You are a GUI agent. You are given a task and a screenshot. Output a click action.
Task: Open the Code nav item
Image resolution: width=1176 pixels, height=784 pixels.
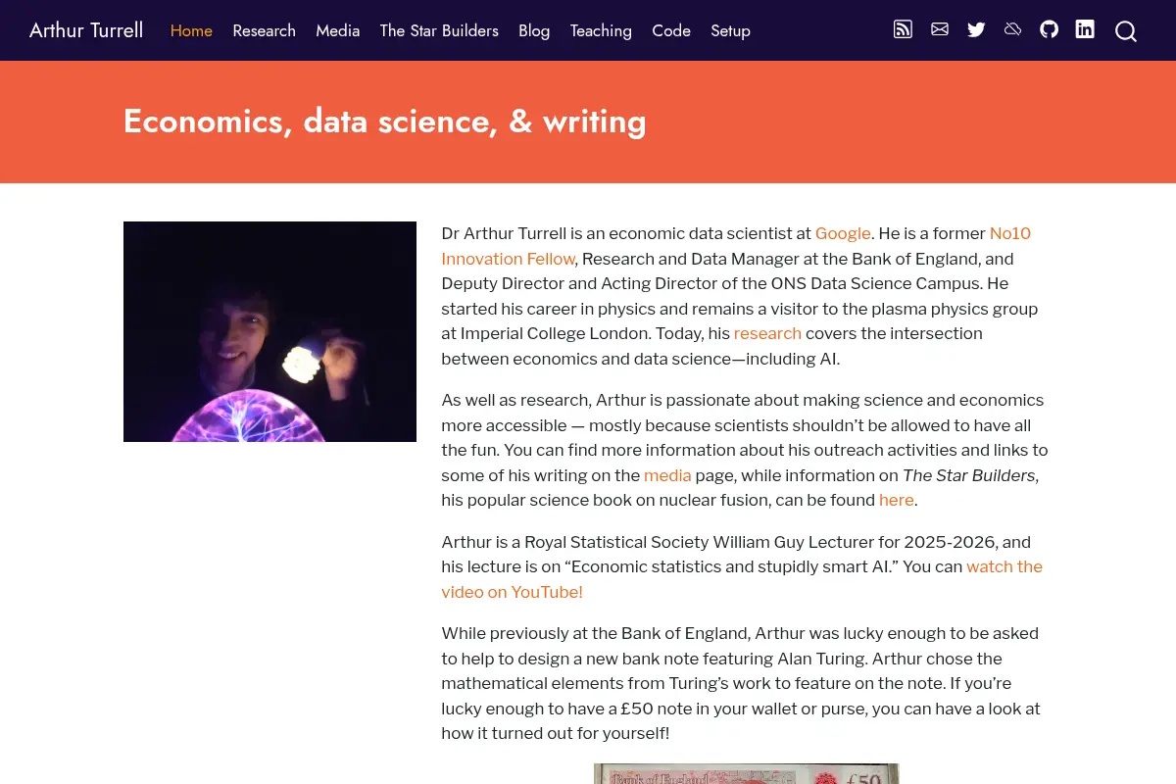671,30
